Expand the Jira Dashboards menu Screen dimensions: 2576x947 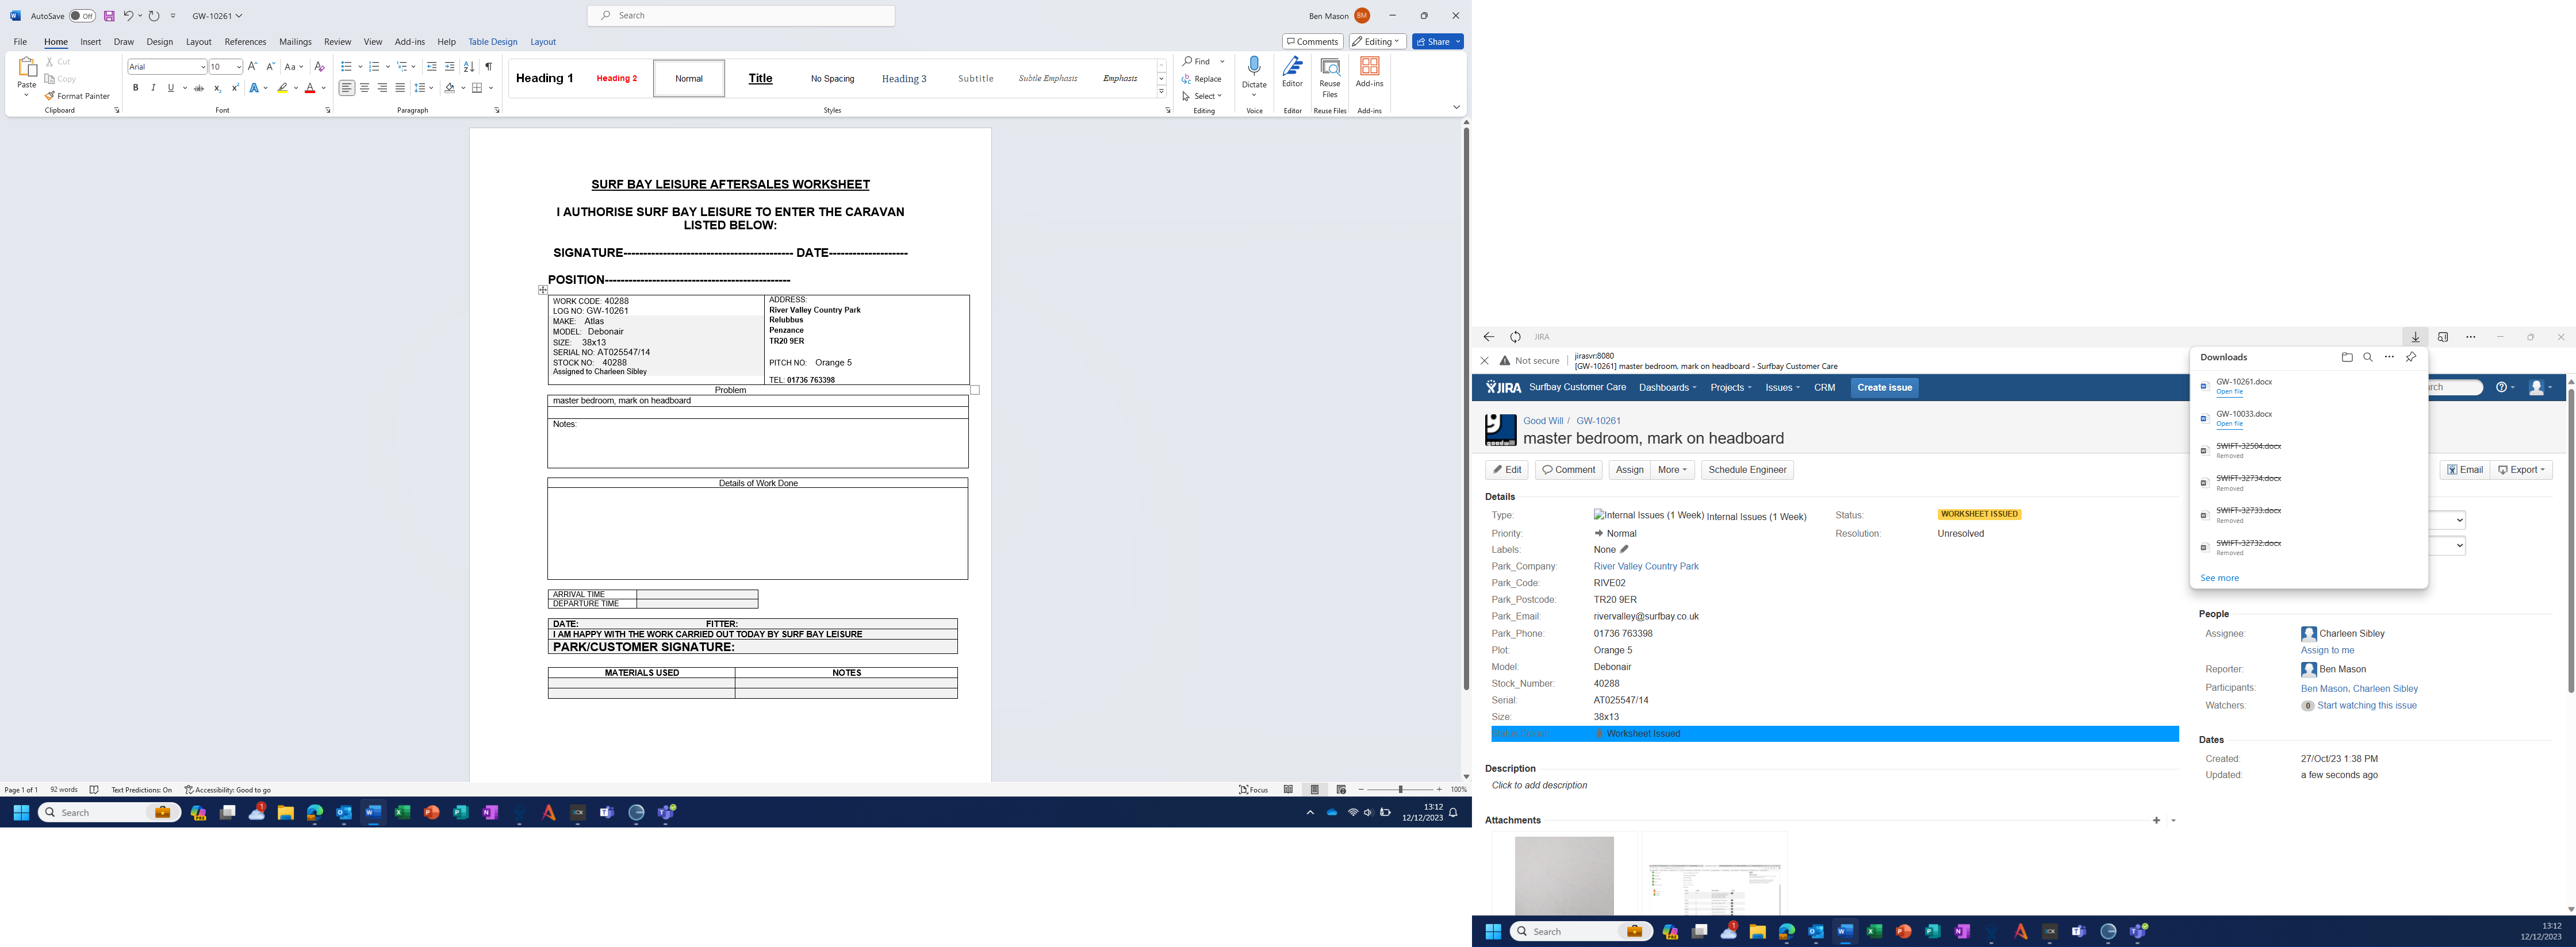click(x=1667, y=387)
